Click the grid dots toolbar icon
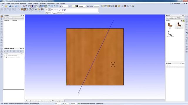This screenshot has height=105, width=188. (26, 6)
